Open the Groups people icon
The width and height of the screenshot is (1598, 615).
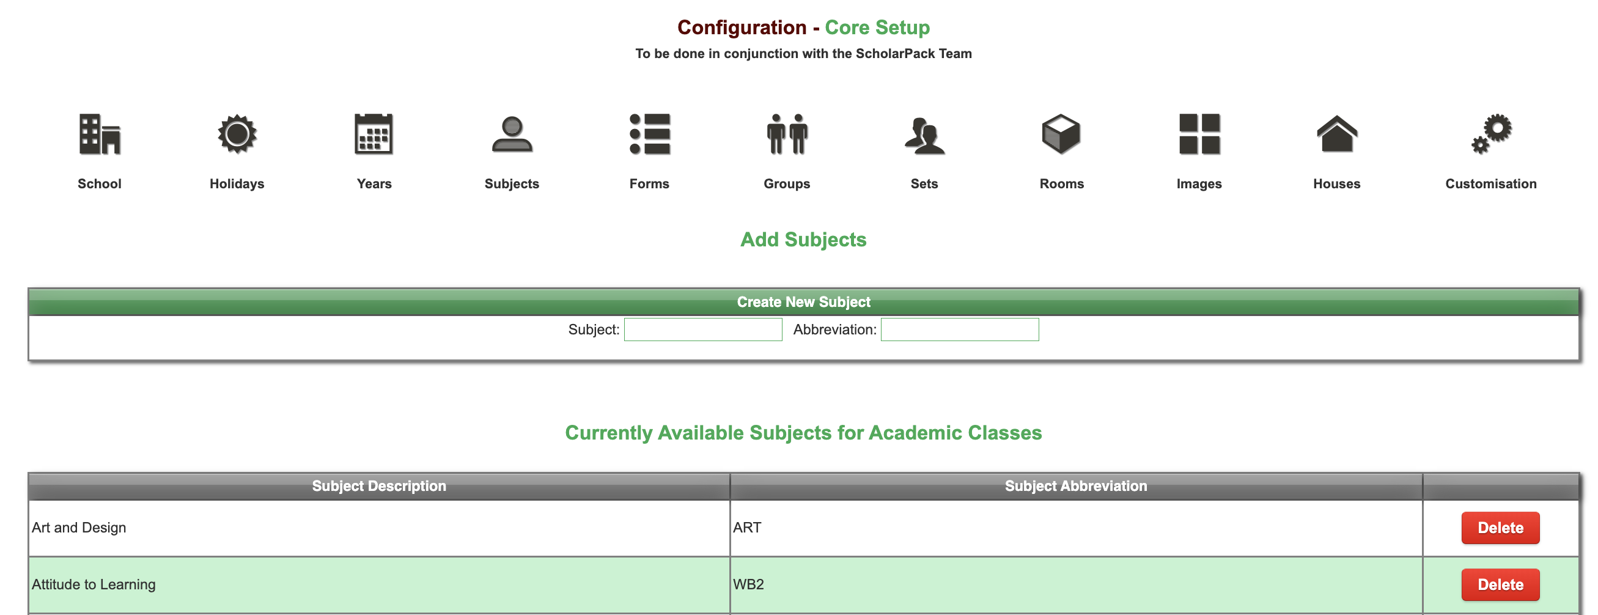(x=787, y=133)
